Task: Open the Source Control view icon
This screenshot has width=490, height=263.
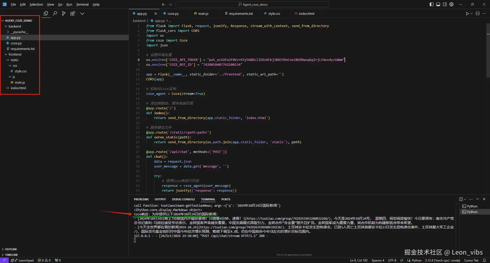Action: tap(64, 14)
